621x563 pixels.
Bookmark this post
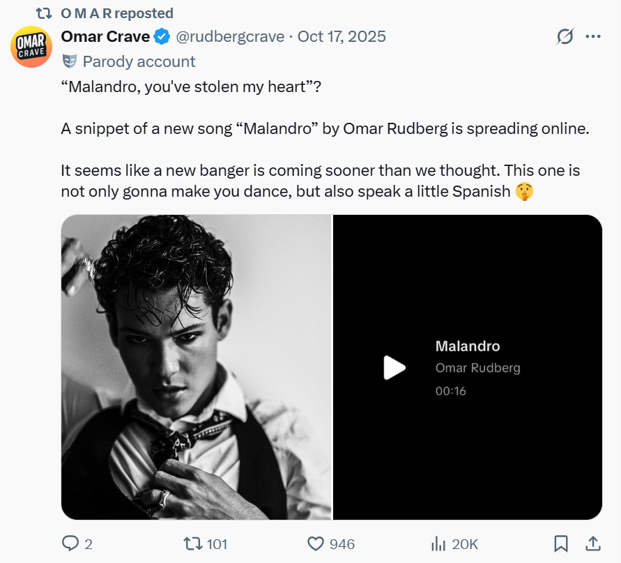coord(561,543)
